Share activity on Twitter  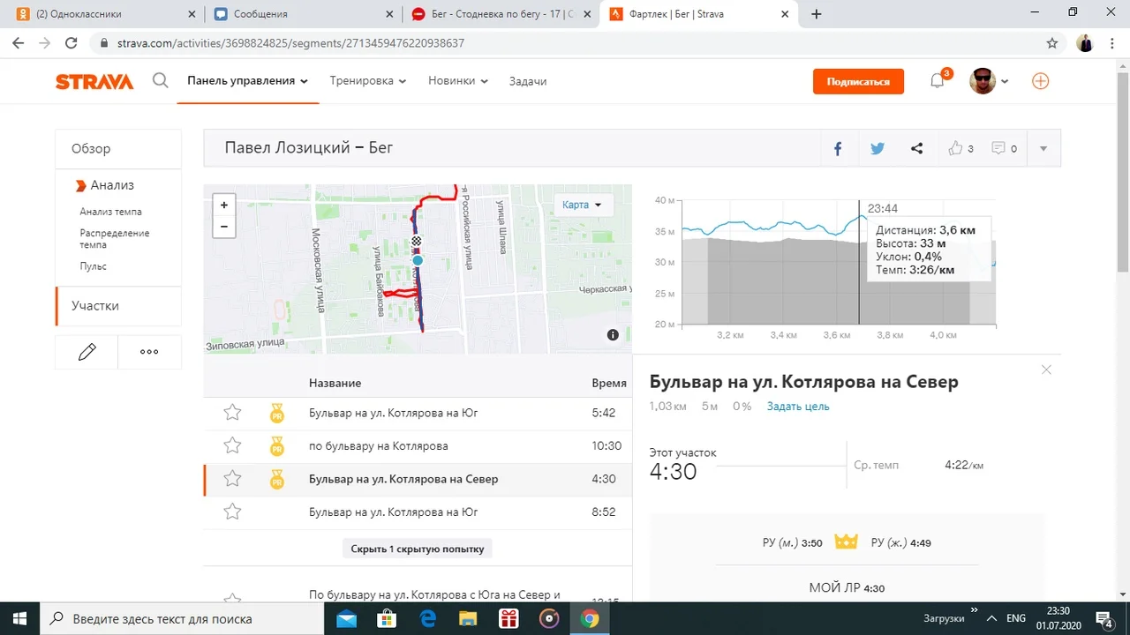tap(877, 148)
